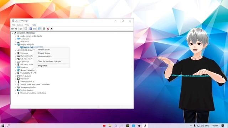The height and width of the screenshot is (128, 228).
Task: Click the Sound, video and game controllers icon
Action: point(18,85)
